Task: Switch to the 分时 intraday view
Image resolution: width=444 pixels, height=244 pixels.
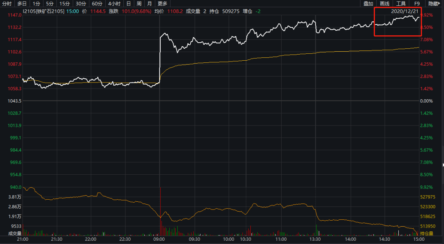Action: pyautogui.click(x=7, y=3)
